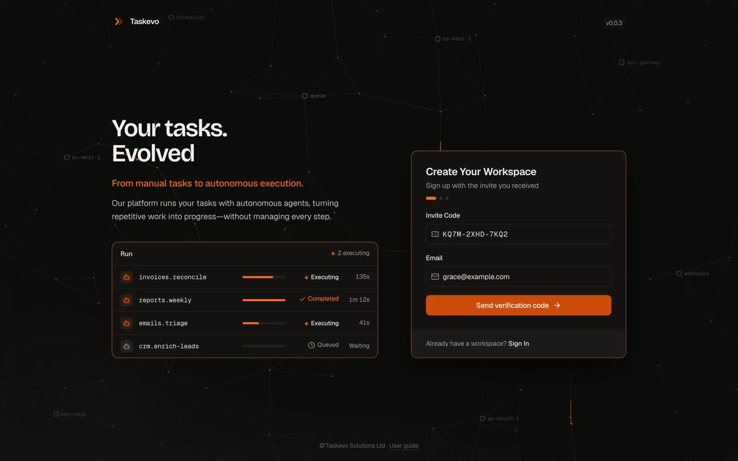Click the arrow icon on Send verification code
Screen dimensions: 738x461
[557, 305]
